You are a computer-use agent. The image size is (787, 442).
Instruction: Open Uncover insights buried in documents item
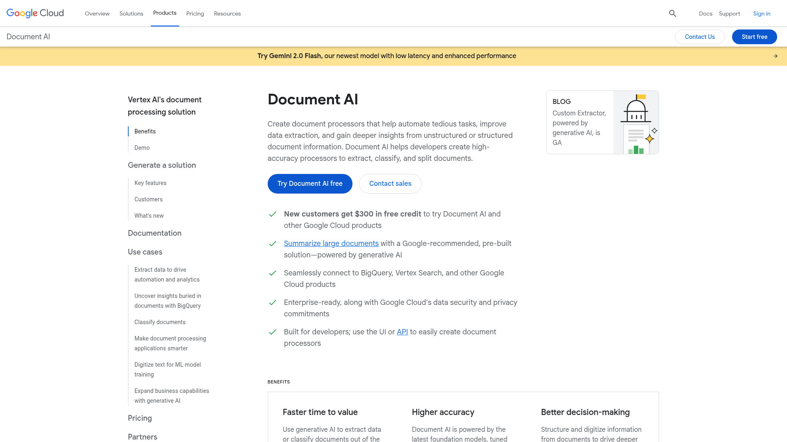click(x=168, y=301)
